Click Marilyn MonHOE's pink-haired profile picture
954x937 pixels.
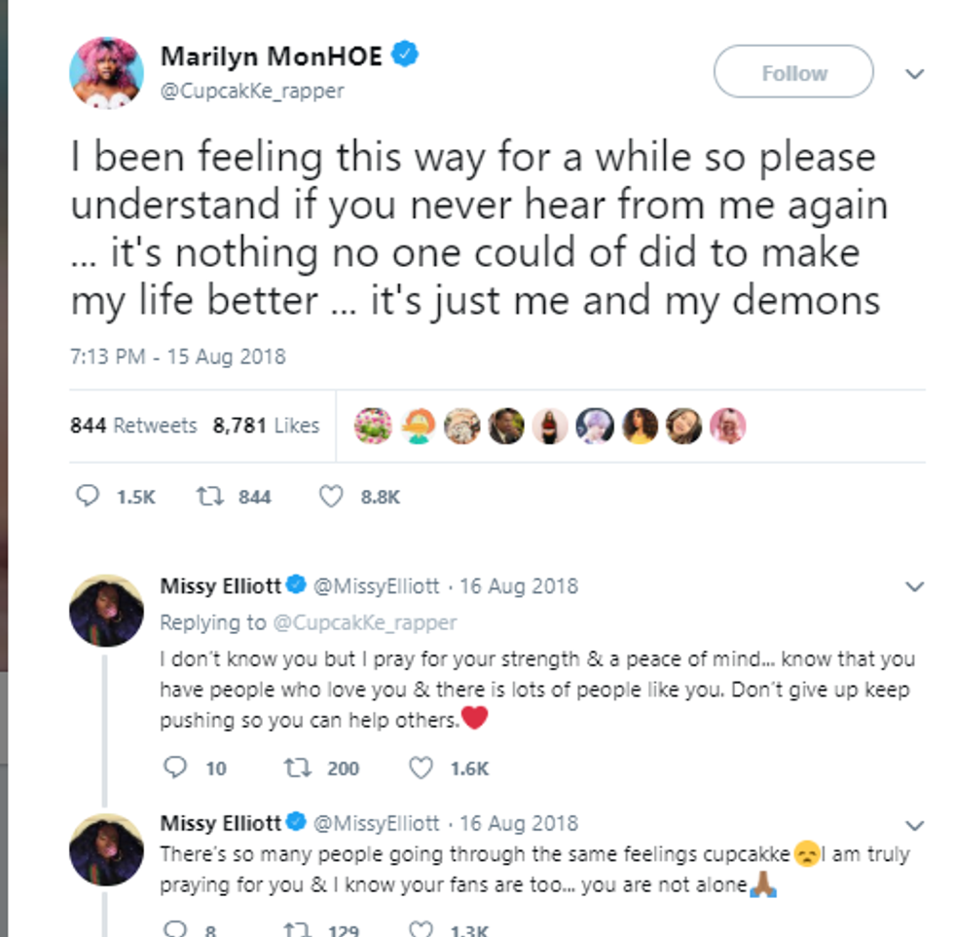[x=106, y=75]
